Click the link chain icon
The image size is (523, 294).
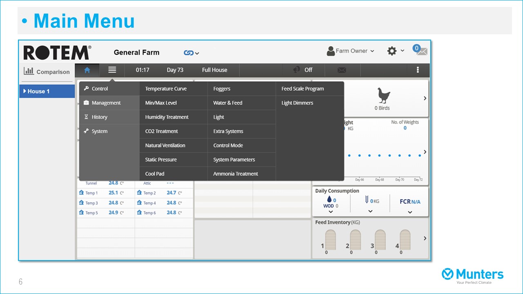pos(189,53)
